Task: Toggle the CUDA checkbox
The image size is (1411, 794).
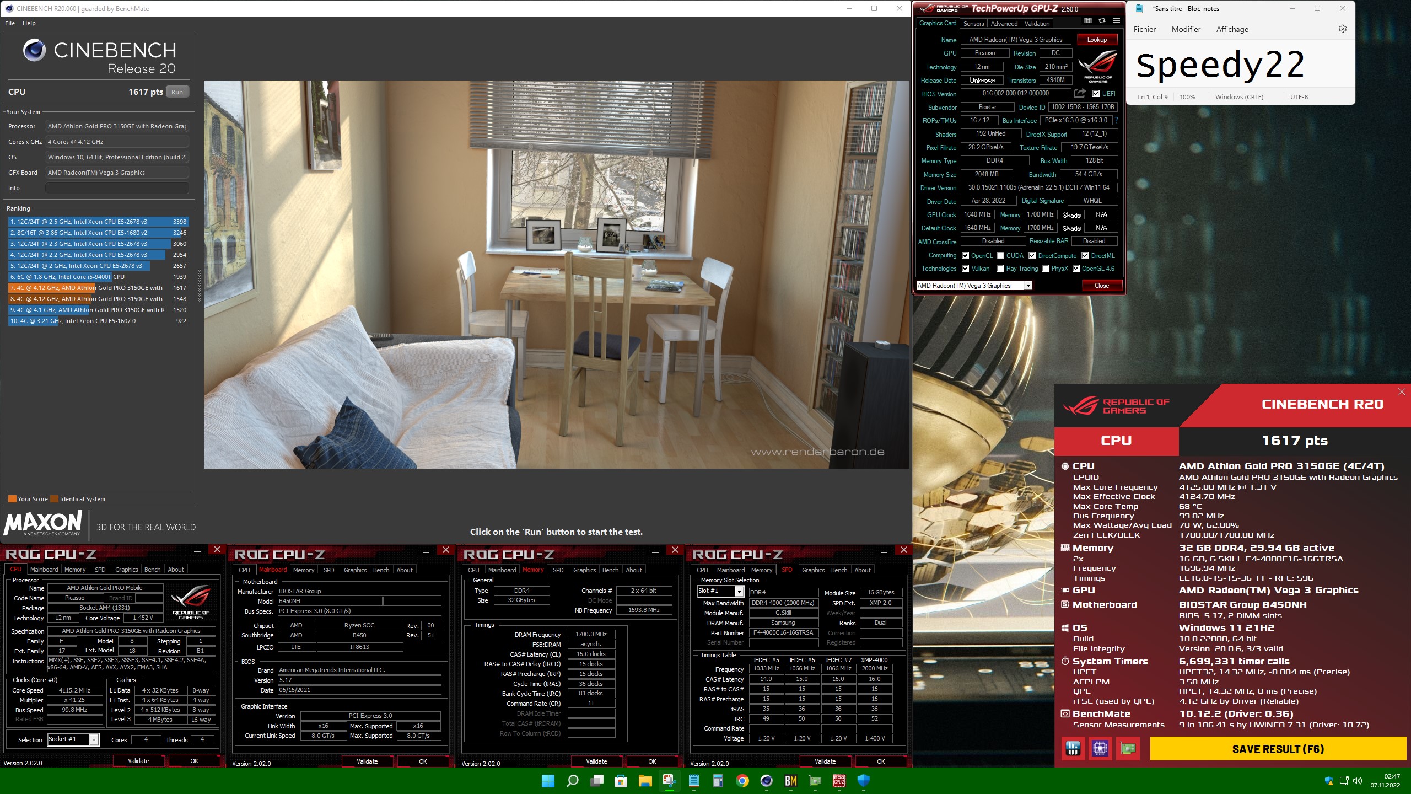Action: pyautogui.click(x=1000, y=256)
